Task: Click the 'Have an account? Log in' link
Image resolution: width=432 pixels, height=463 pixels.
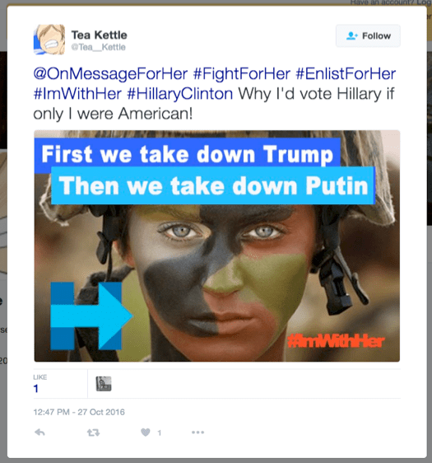Action: 391,2
